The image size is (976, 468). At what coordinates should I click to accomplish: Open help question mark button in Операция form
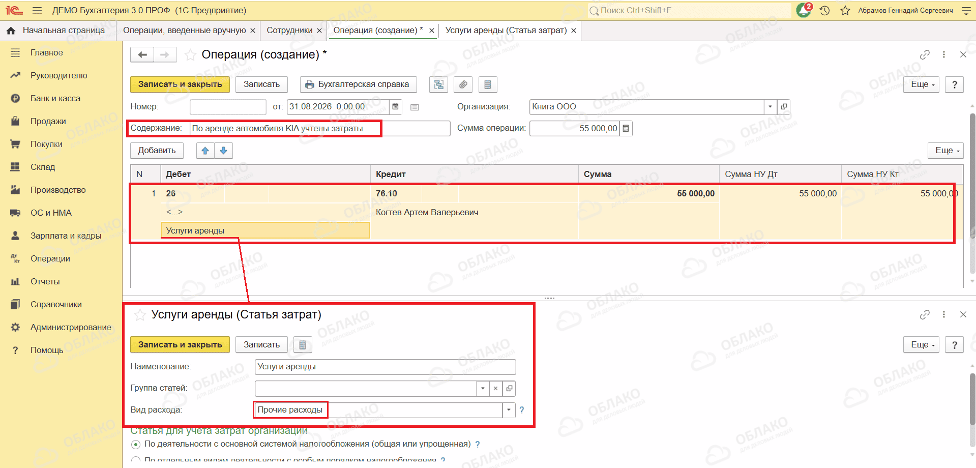[x=954, y=84]
